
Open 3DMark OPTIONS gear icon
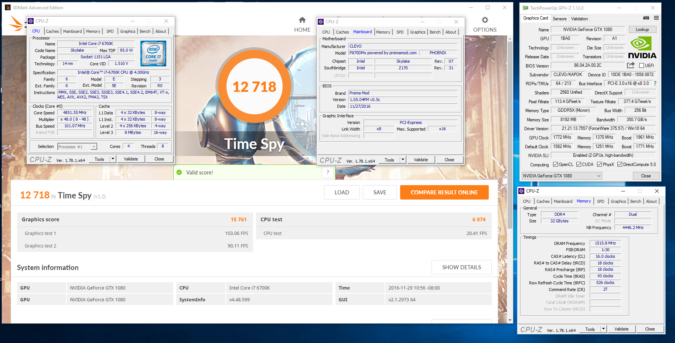(x=485, y=20)
